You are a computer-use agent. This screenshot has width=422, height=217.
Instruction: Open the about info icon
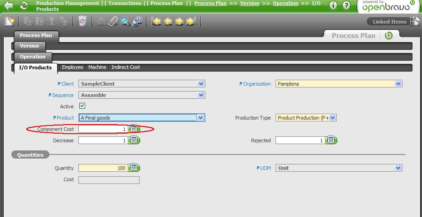(x=333, y=5)
